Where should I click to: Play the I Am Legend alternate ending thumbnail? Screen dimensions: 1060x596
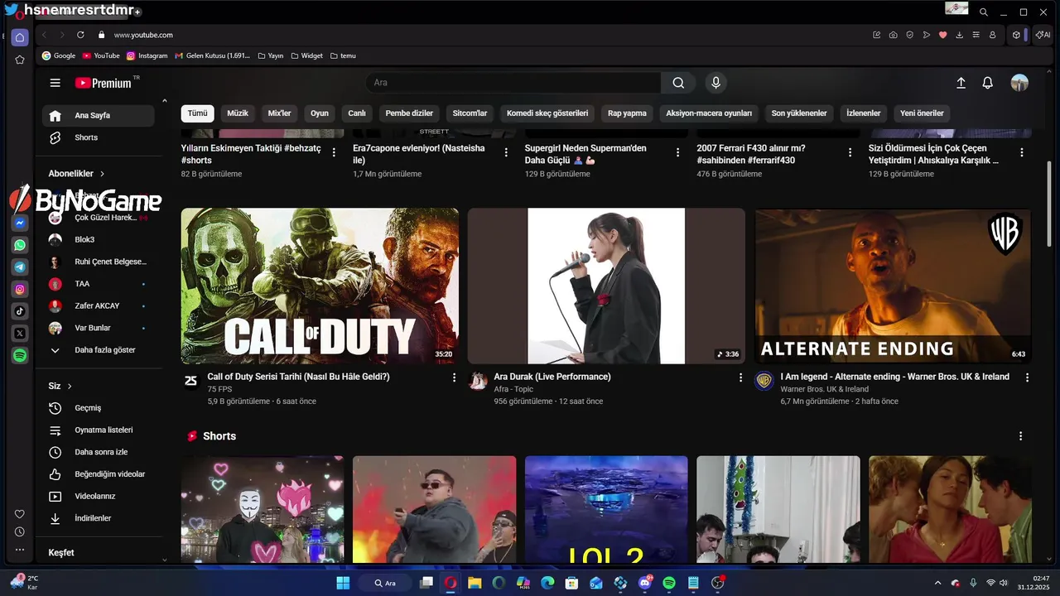click(893, 286)
